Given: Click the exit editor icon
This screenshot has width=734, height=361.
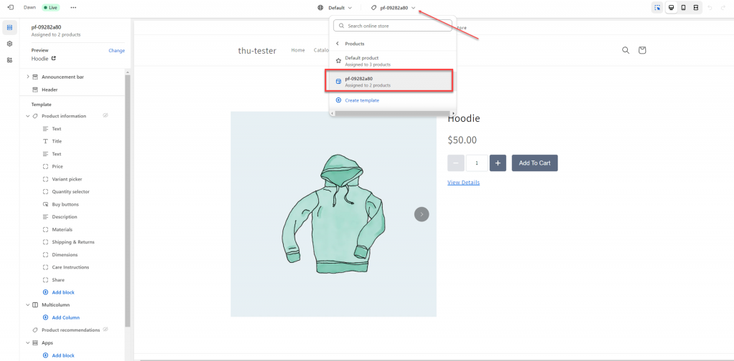Looking at the screenshot, I should [10, 7].
